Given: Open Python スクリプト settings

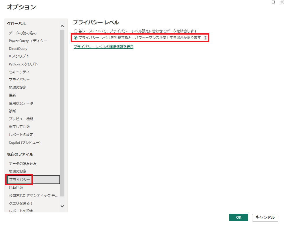Looking at the screenshot, I should 23,64.
